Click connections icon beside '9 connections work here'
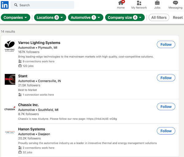Screen dimensions: 184x157 pyautogui.click(x=20, y=61)
